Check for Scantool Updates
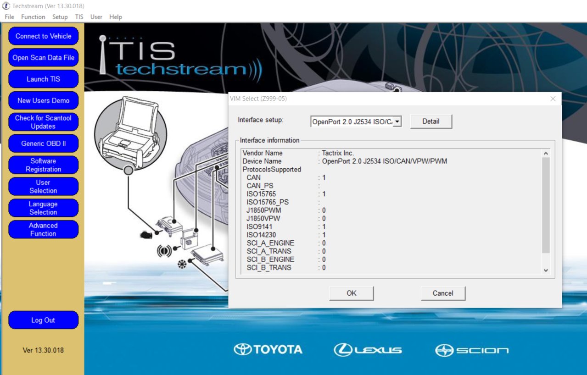Viewport: 587px width, 375px height. [43, 122]
